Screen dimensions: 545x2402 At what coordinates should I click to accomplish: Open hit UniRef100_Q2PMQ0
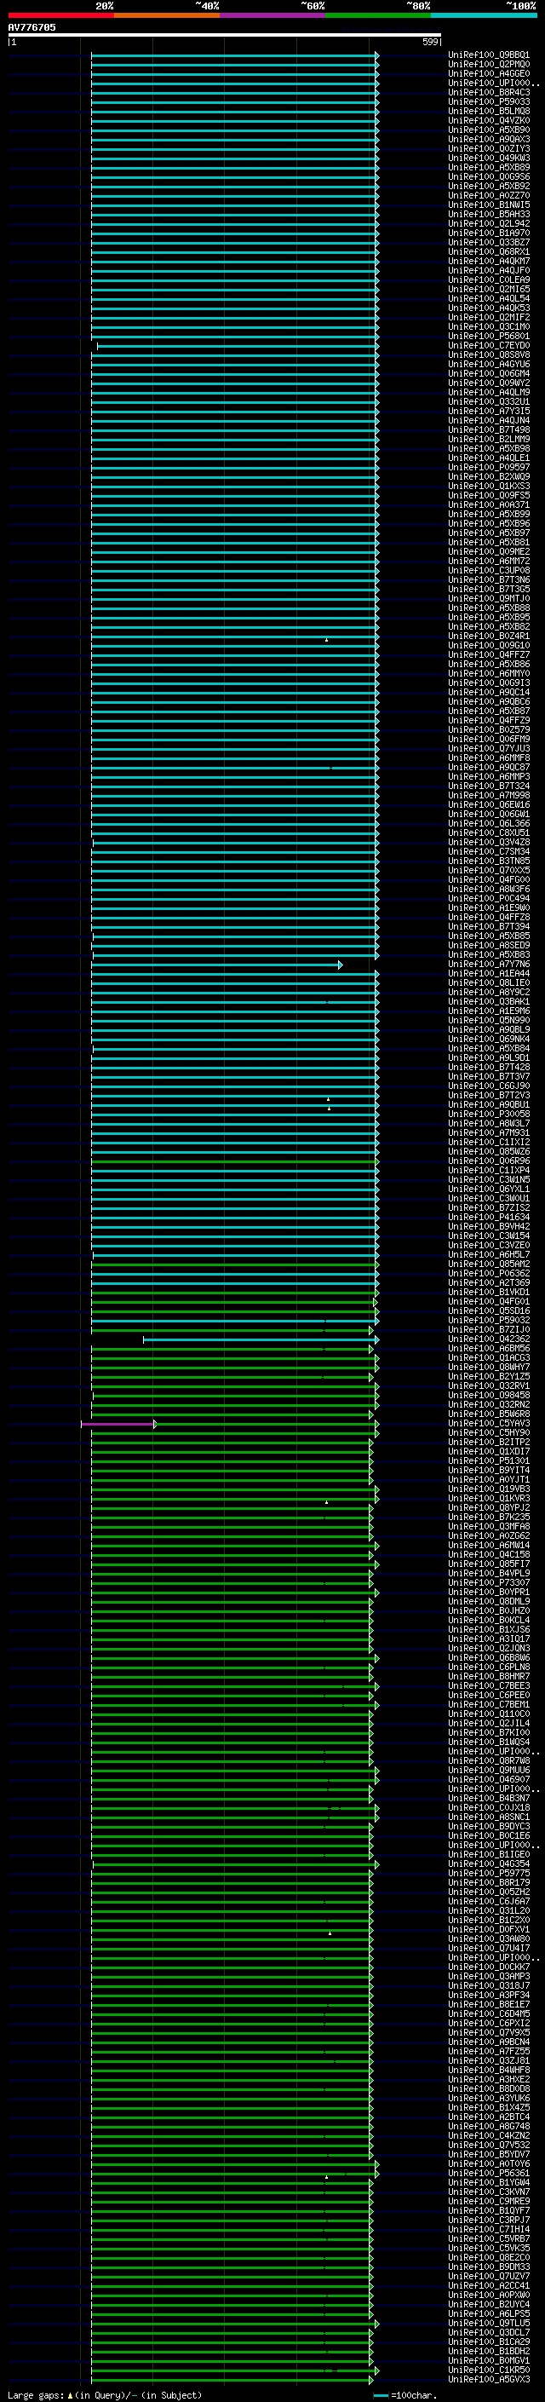click(x=489, y=65)
